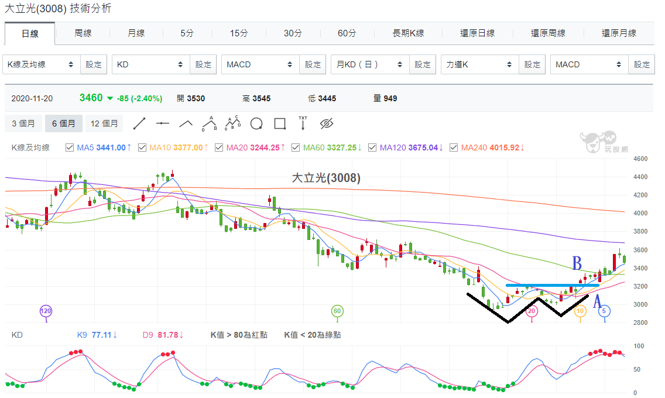The image size is (665, 398).
Task: Click the orange 10 moving-average marker
Action: tap(580, 311)
